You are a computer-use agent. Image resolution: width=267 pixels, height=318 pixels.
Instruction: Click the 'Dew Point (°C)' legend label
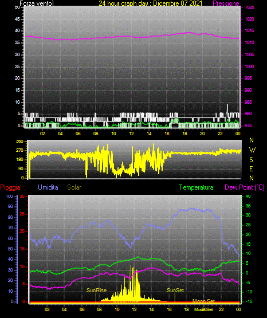click(245, 187)
